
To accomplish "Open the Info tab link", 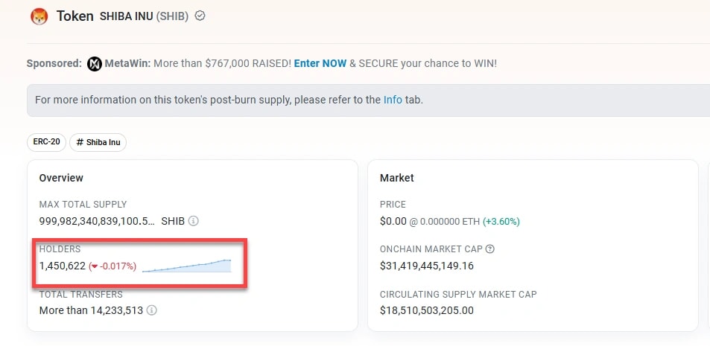I will [x=393, y=100].
